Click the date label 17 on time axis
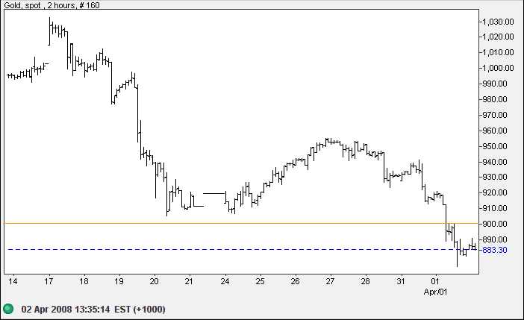 point(49,282)
